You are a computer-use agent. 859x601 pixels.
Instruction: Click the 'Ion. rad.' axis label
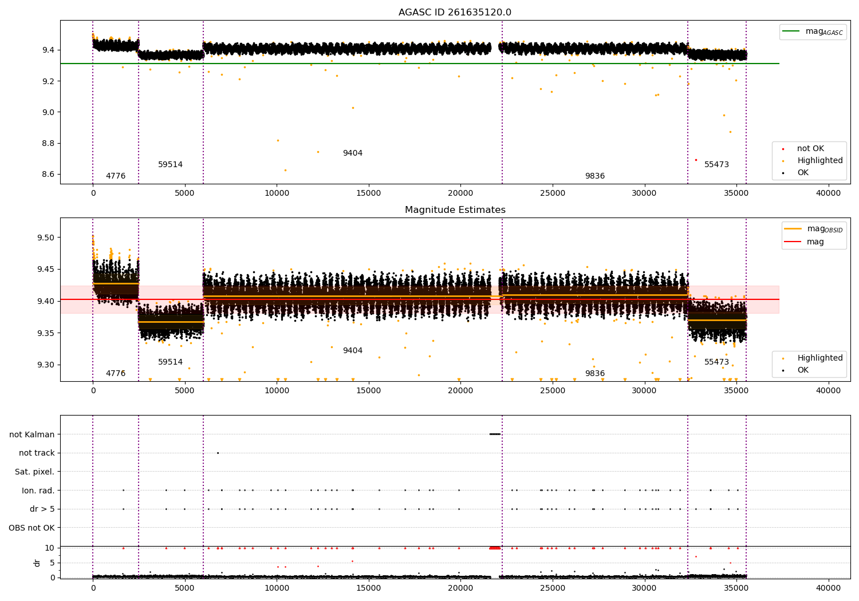coord(38,491)
